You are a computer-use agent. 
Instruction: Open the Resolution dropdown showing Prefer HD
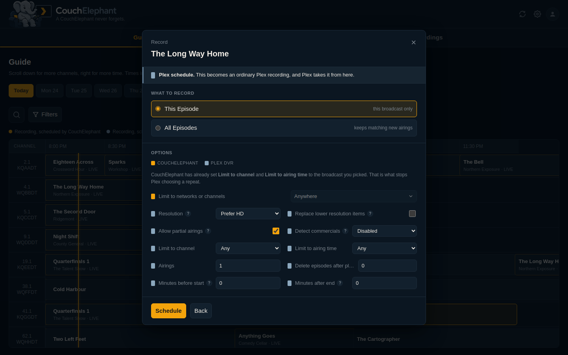248,214
